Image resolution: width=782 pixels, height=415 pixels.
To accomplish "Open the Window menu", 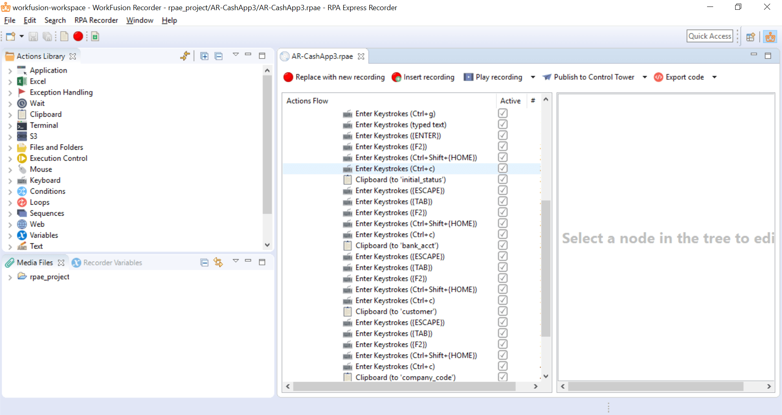I will click(140, 20).
